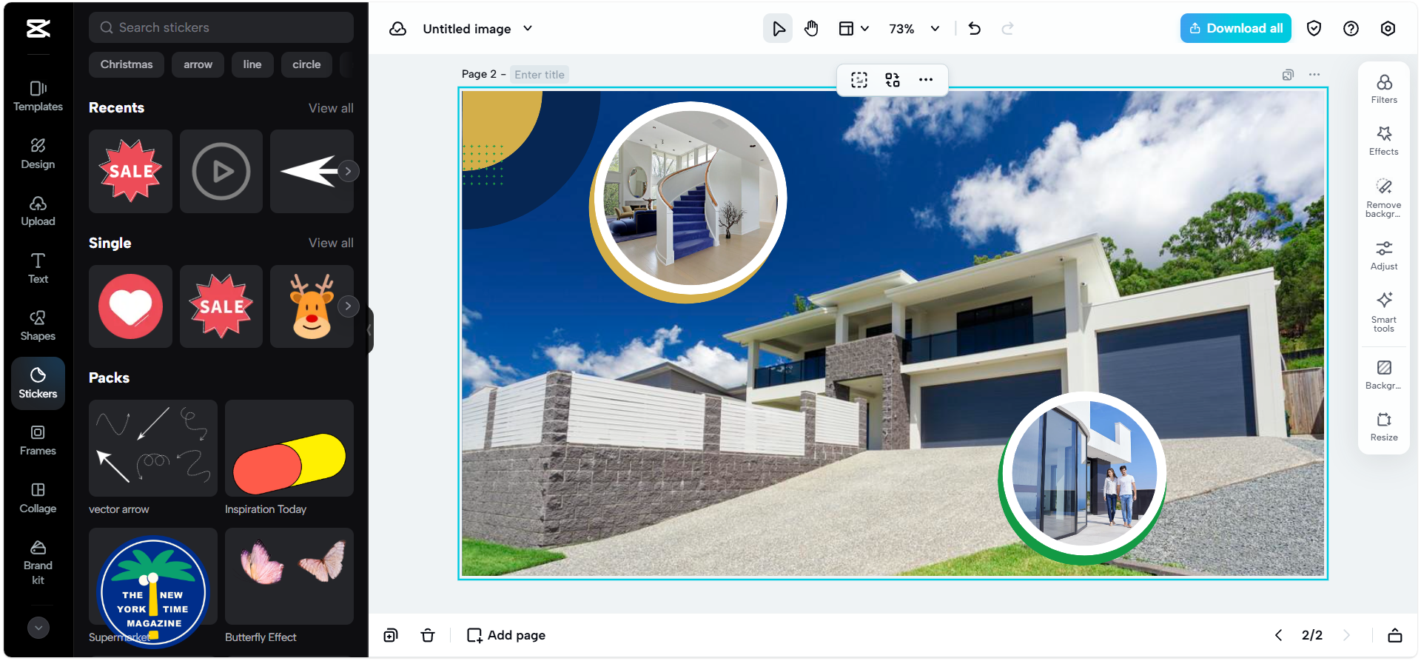Select the Christmas sticker tag
Image resolution: width=1421 pixels, height=661 pixels.
point(127,64)
